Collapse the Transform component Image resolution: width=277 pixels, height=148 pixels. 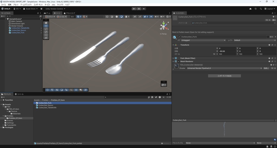tap(173, 45)
